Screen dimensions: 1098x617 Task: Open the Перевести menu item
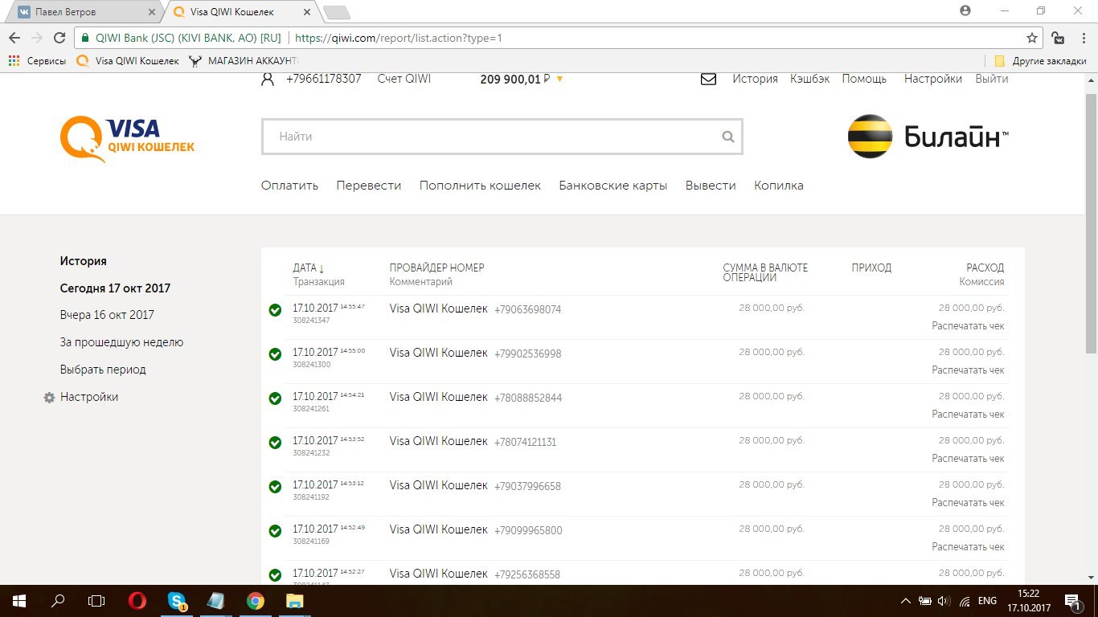pyautogui.click(x=369, y=186)
